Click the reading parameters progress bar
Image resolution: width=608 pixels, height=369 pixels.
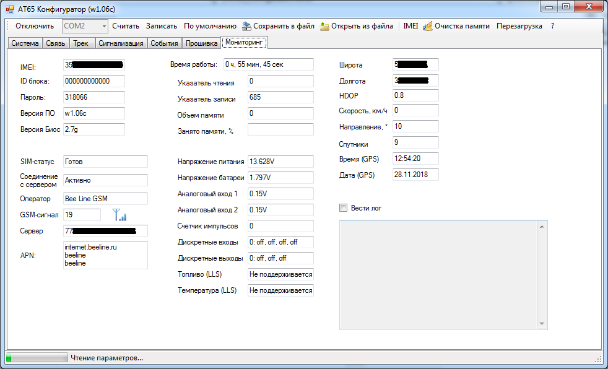37,358
